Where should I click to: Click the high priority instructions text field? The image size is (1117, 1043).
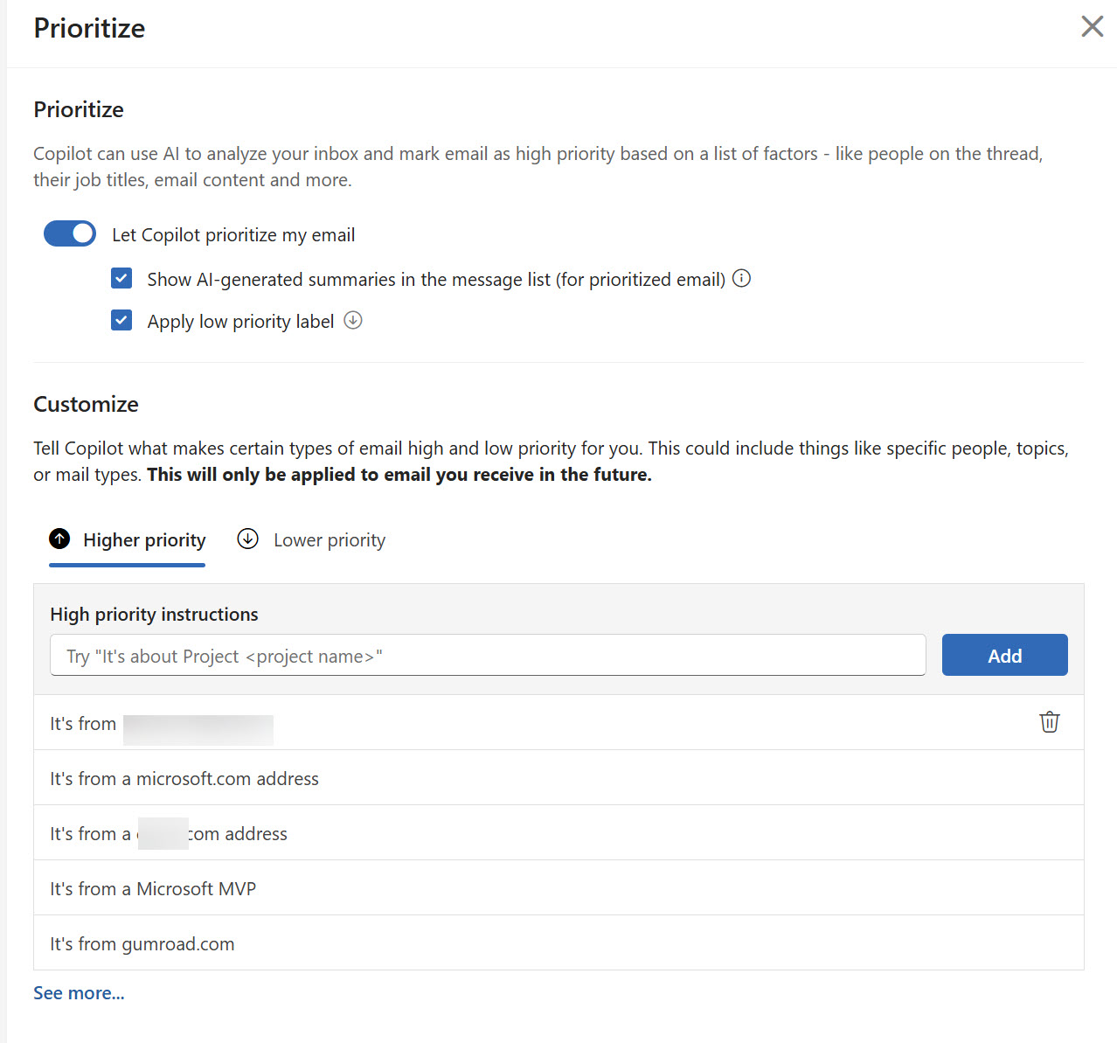click(x=488, y=654)
